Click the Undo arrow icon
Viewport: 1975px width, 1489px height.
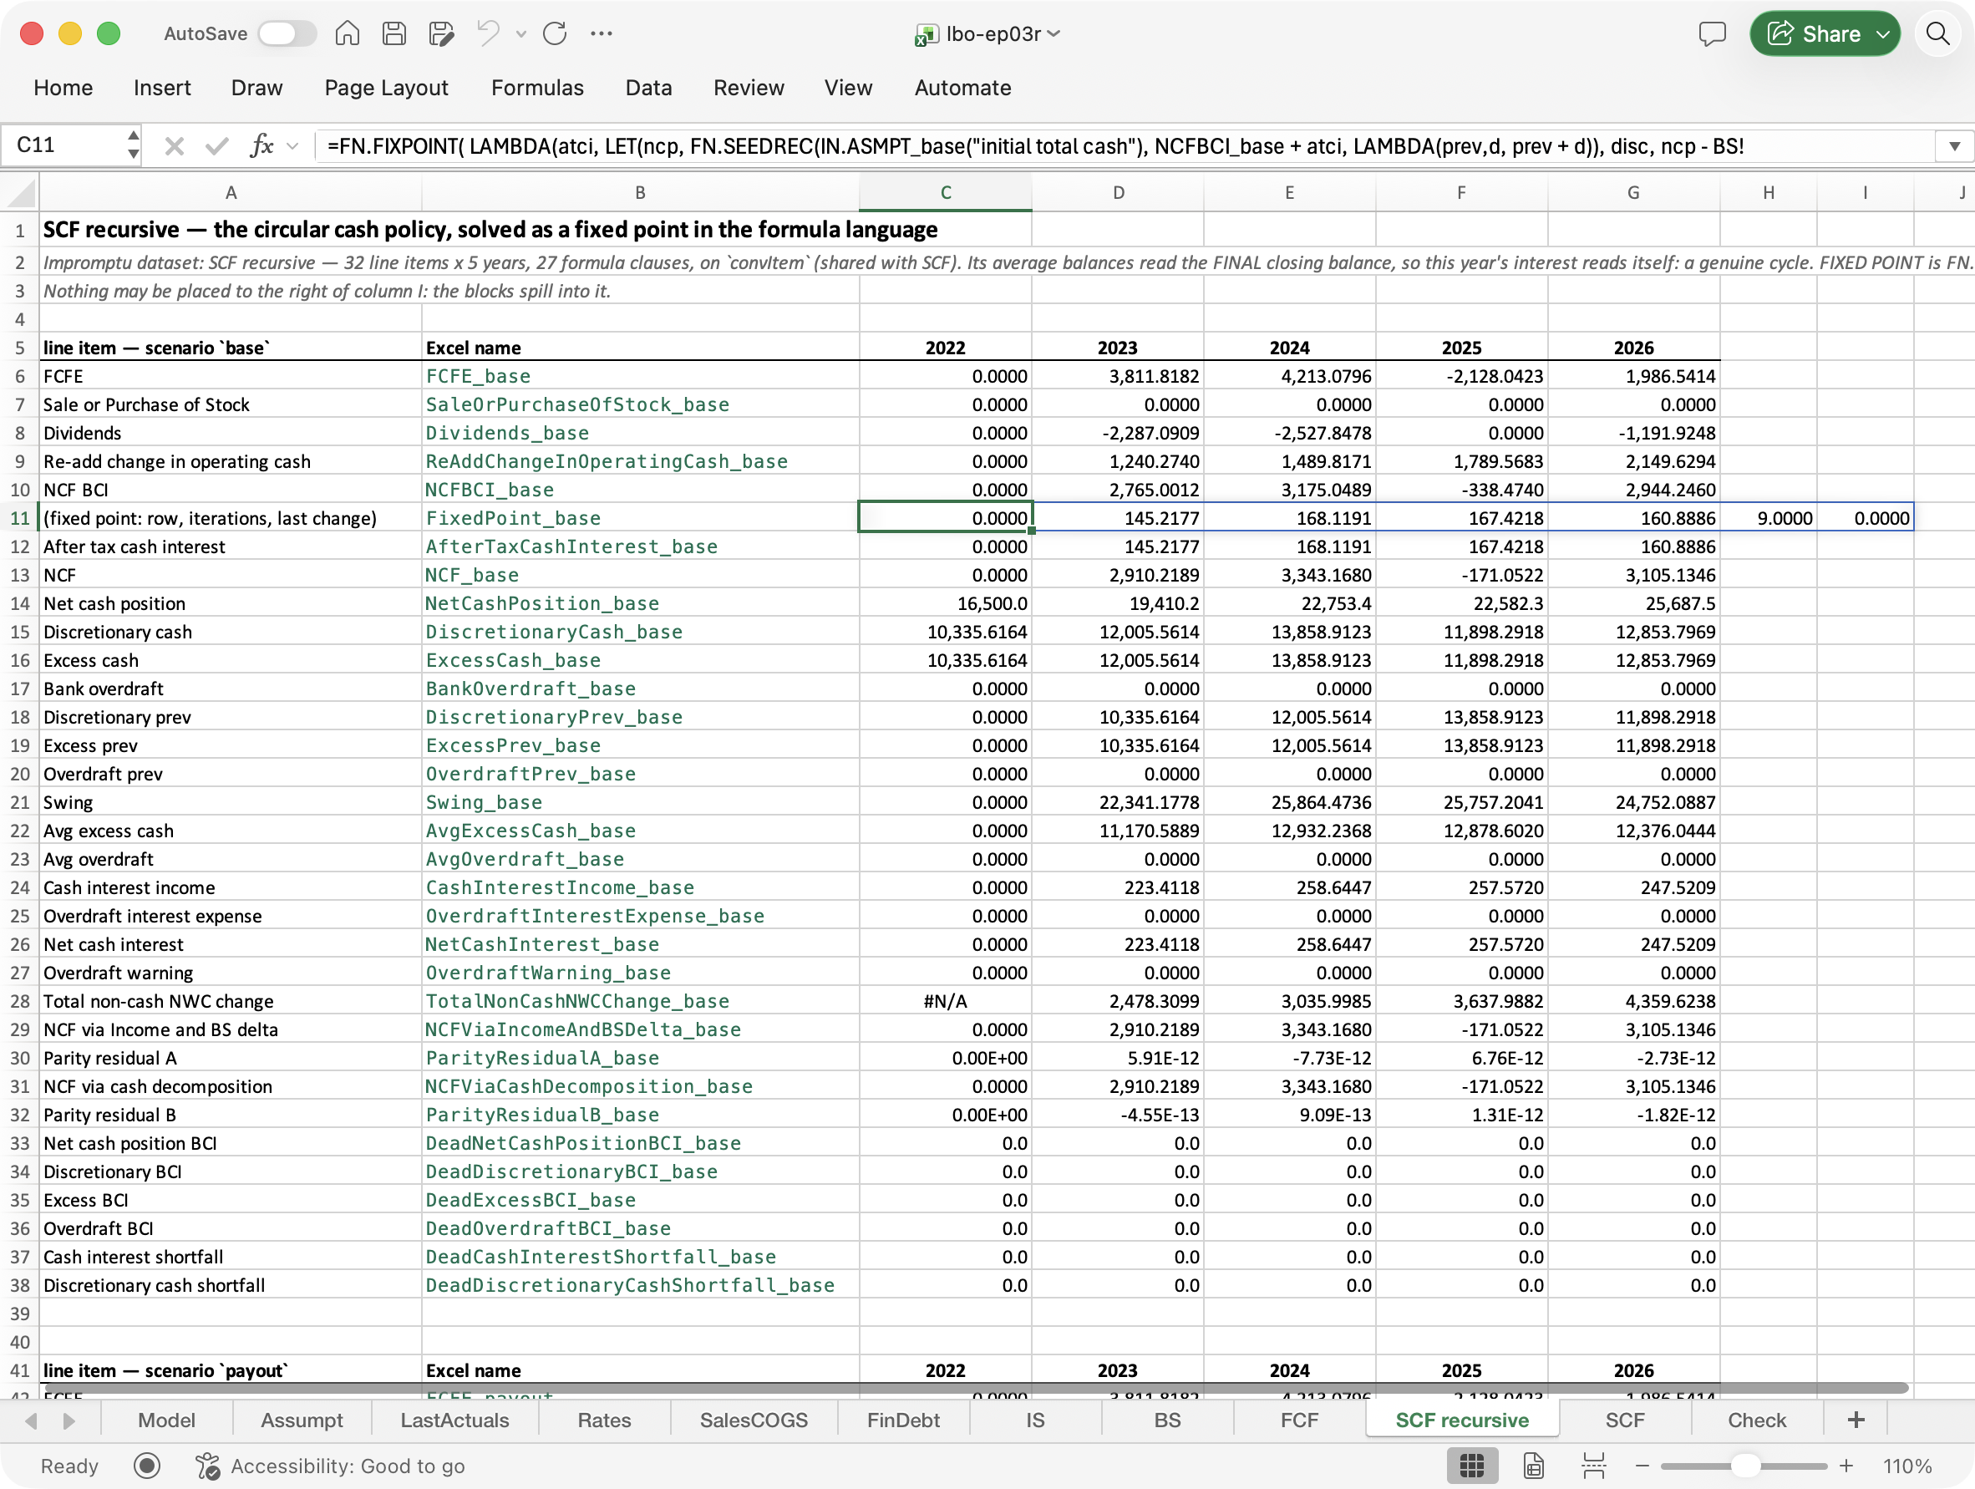click(x=489, y=34)
